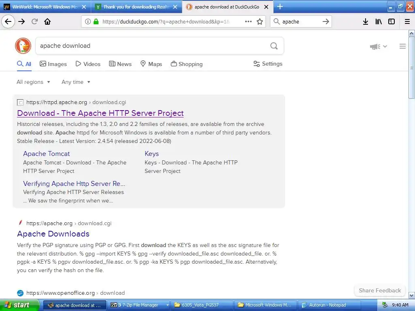The height and width of the screenshot is (311, 415).
Task: Open the 6305_Vista_PG537 folder taskbar item
Action: point(202,305)
